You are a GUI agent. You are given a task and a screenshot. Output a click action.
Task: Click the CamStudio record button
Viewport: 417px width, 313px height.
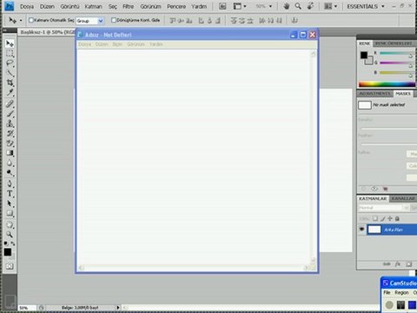pyautogui.click(x=389, y=304)
